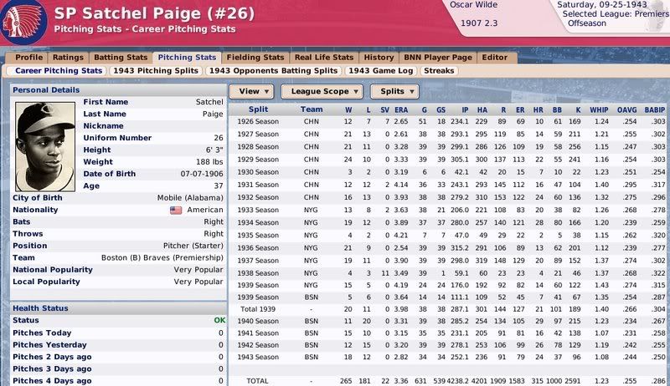Sort the table by ERA column
This screenshot has width=670, height=386.
click(402, 109)
